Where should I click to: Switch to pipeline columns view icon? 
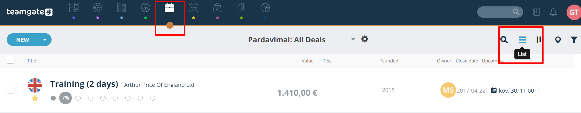539,40
